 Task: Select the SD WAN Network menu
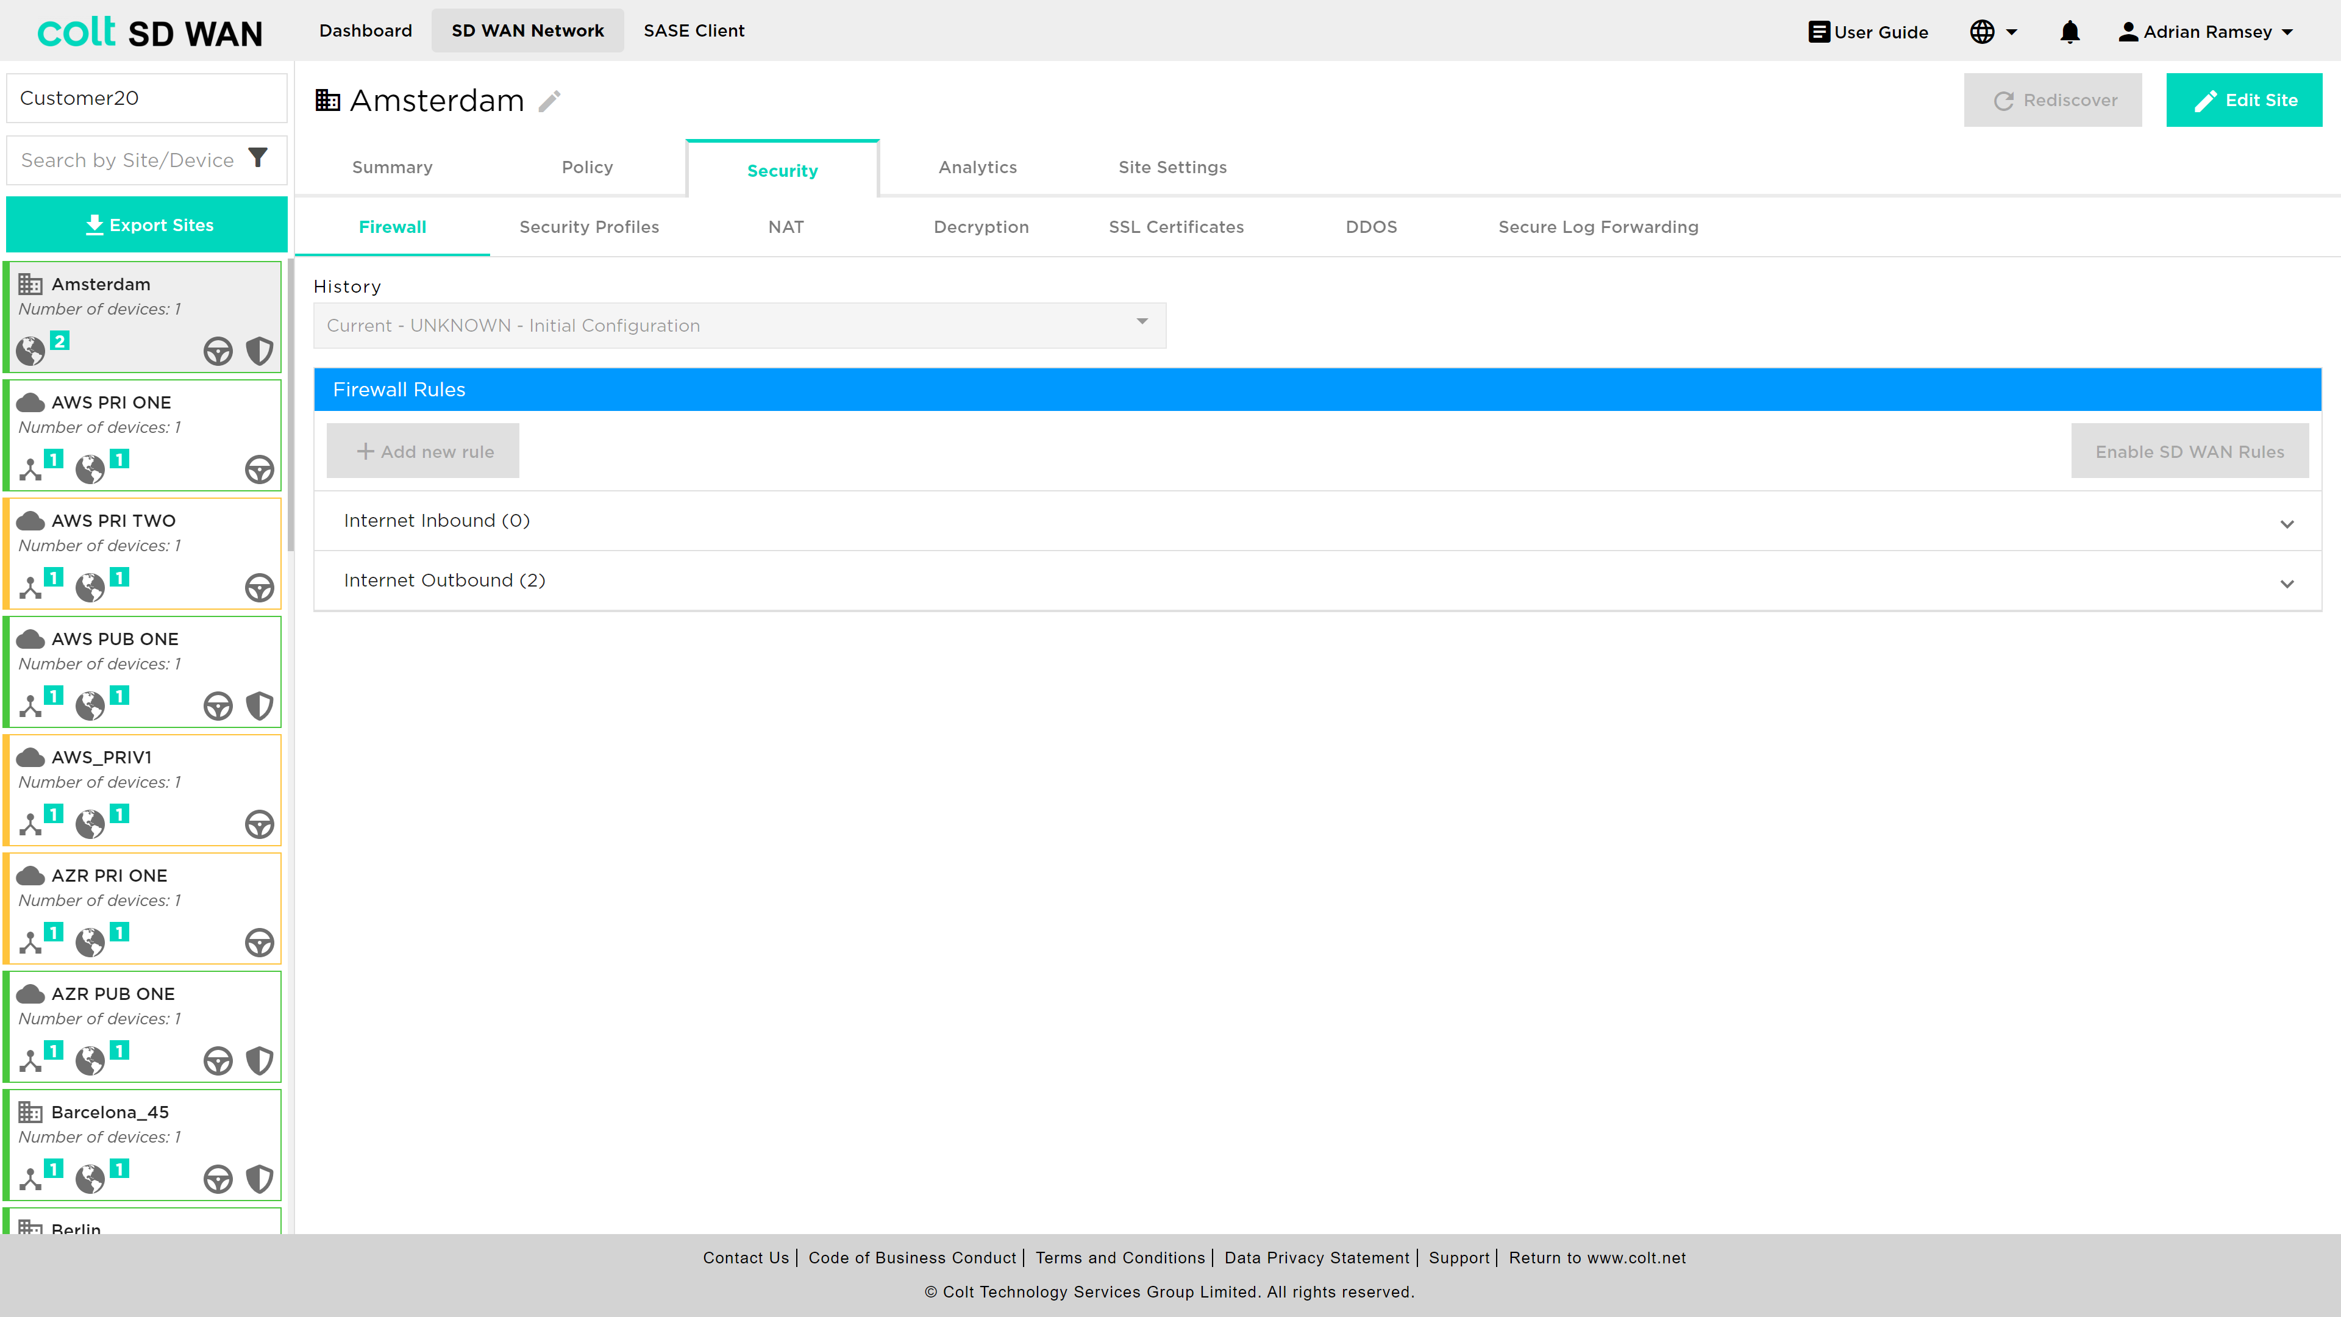click(528, 31)
